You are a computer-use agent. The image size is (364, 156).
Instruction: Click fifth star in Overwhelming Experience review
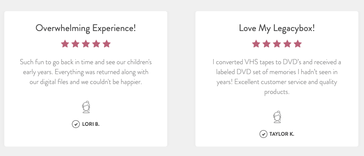tap(107, 44)
